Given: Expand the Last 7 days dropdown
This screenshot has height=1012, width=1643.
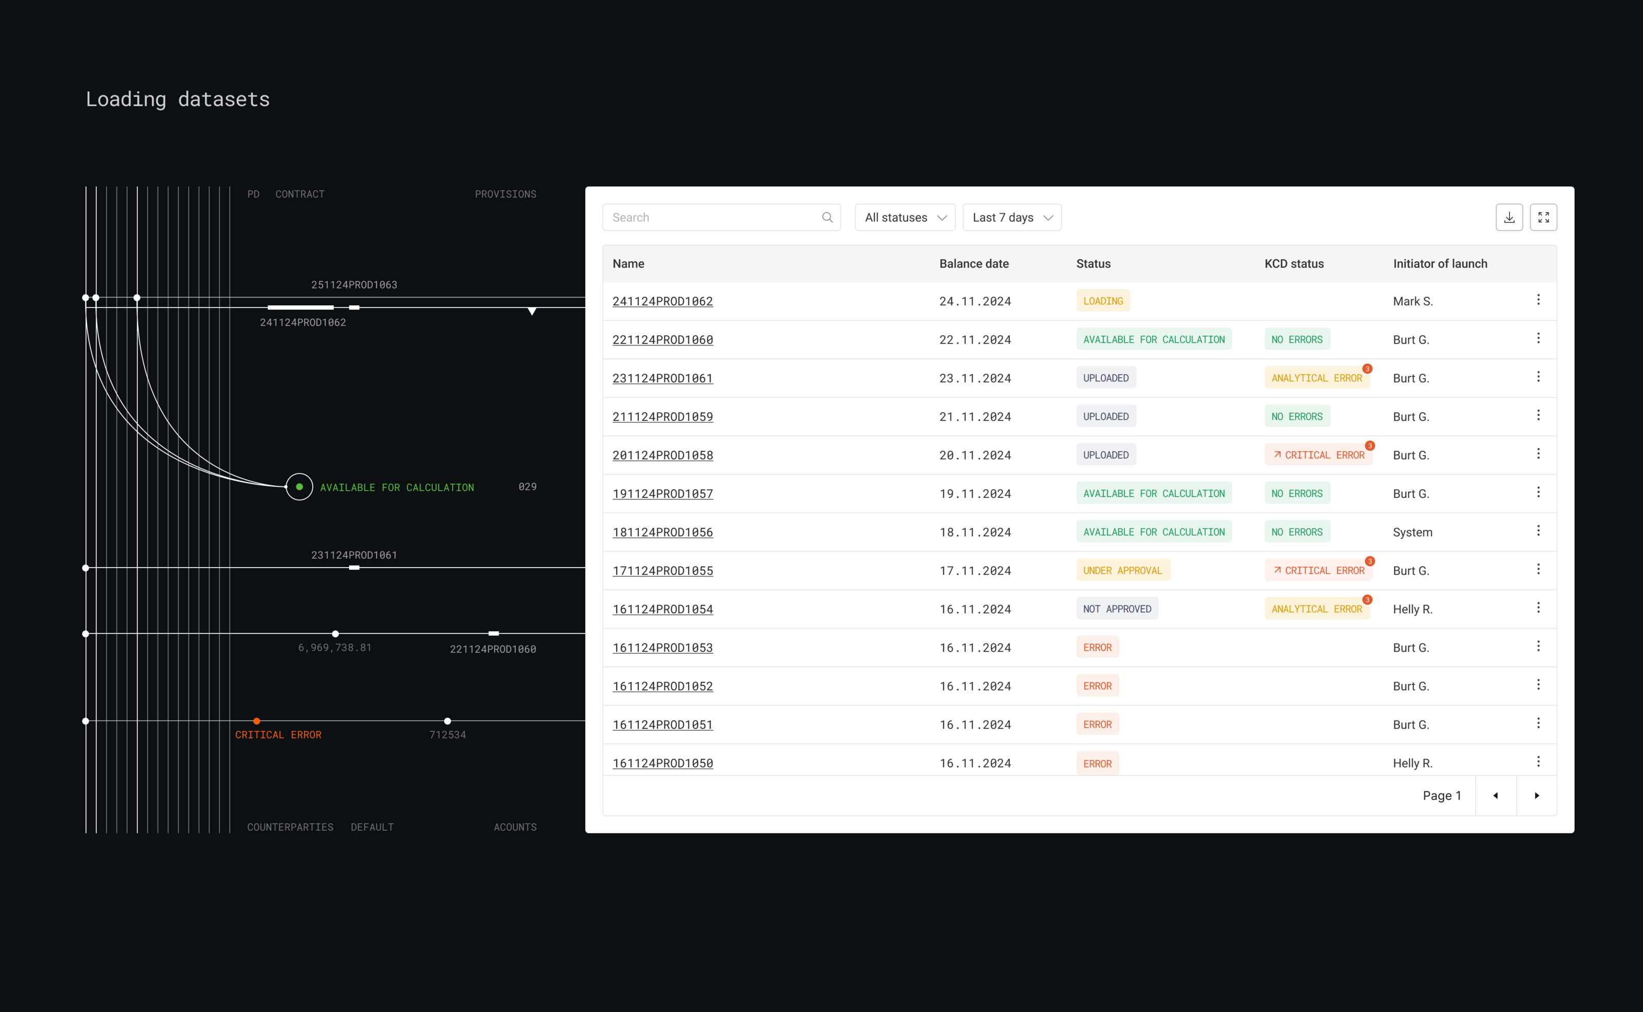Looking at the screenshot, I should [1011, 218].
